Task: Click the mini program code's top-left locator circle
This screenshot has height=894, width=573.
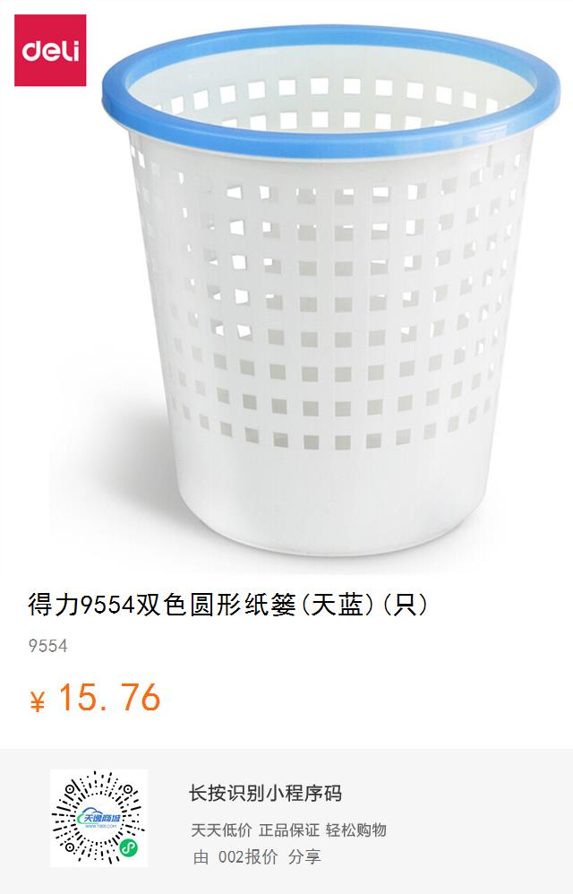Action: coord(72,790)
